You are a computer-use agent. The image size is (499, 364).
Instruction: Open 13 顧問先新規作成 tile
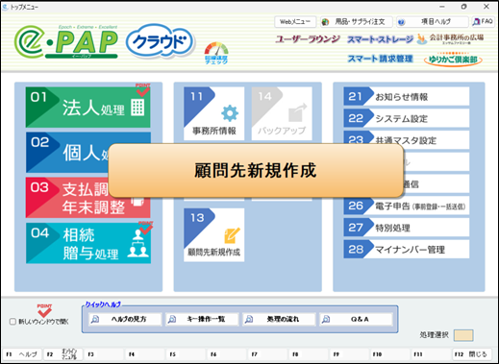pyautogui.click(x=213, y=234)
